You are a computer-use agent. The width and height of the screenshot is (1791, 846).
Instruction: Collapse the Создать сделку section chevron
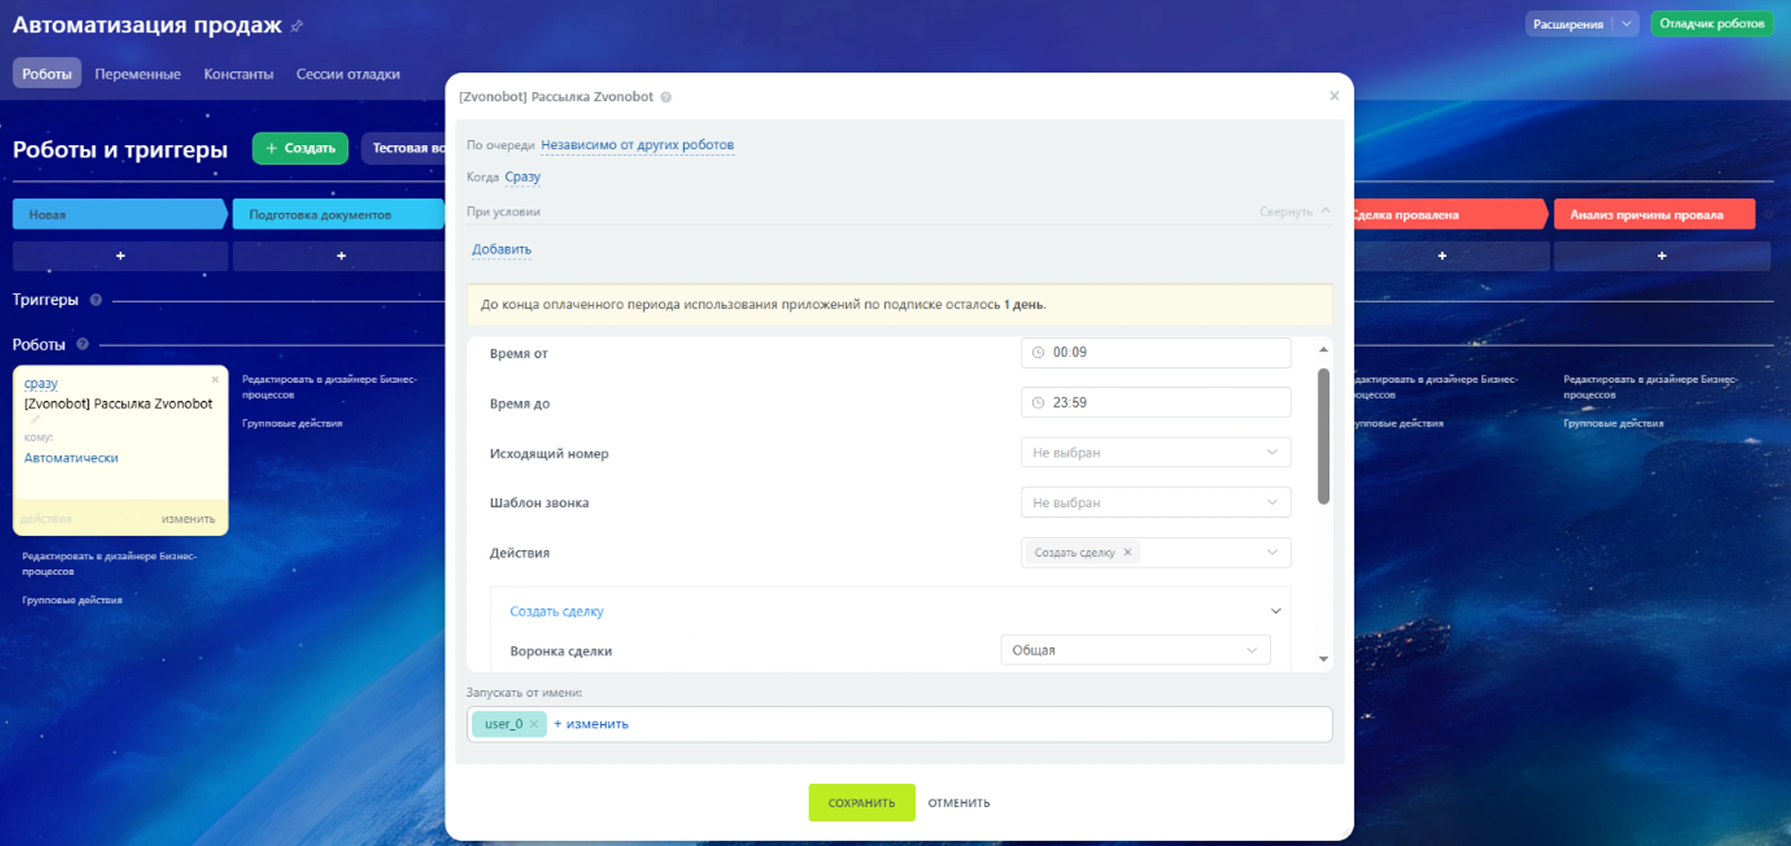pos(1276,611)
